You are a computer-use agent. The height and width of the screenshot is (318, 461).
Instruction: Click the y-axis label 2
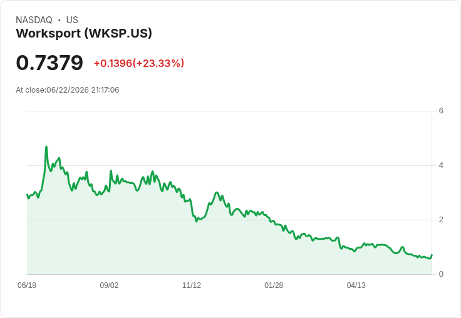pyautogui.click(x=441, y=220)
